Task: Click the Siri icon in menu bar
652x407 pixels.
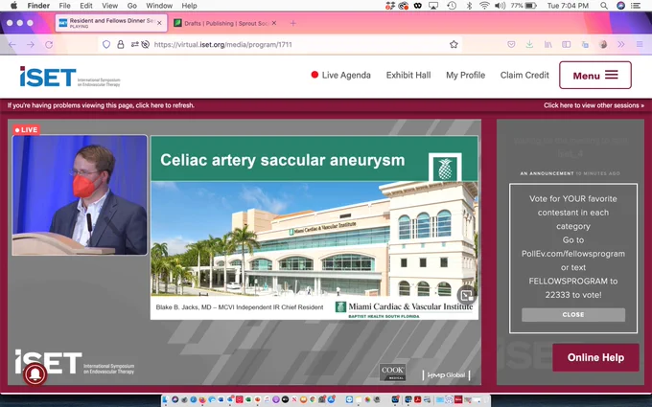Action: [620, 6]
